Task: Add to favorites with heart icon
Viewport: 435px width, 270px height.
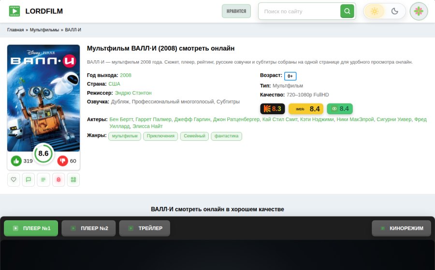Action: tap(14, 179)
